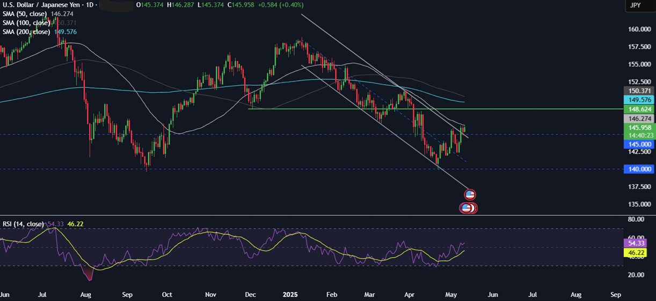Click the upper US flag economic event icon
Viewport: 656px width, 301px height.
pos(470,194)
